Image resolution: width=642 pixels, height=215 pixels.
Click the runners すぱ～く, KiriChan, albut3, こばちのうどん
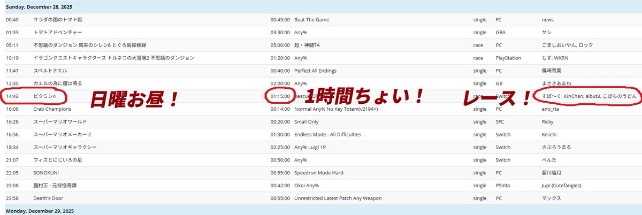589,96
